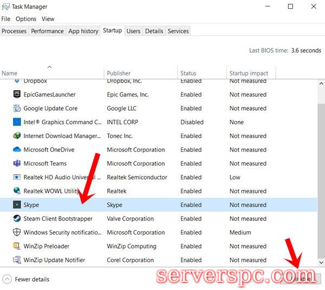
Task: Sort by Startup impact column
Action: click(249, 73)
